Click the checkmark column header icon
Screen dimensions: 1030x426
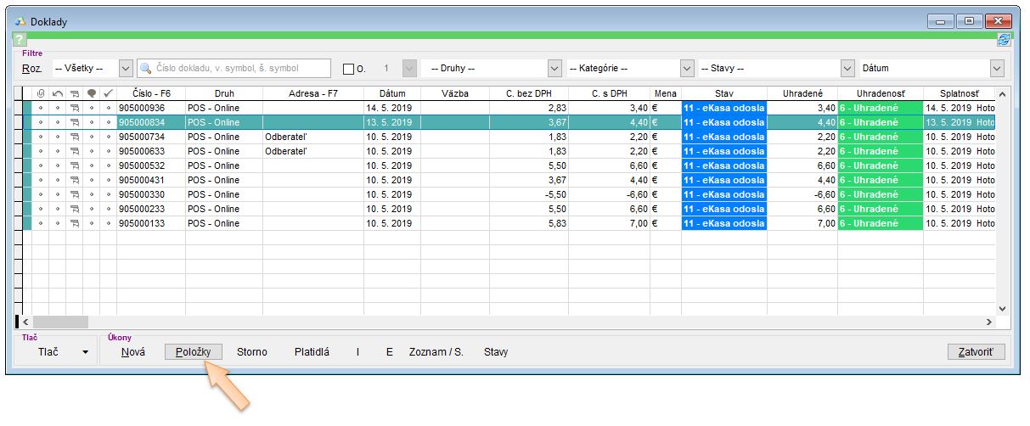108,93
